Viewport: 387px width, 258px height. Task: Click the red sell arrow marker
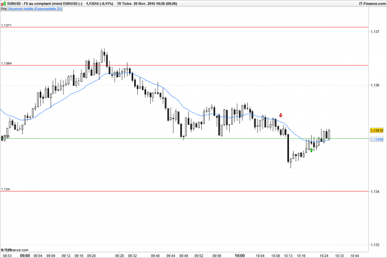pyautogui.click(x=281, y=115)
